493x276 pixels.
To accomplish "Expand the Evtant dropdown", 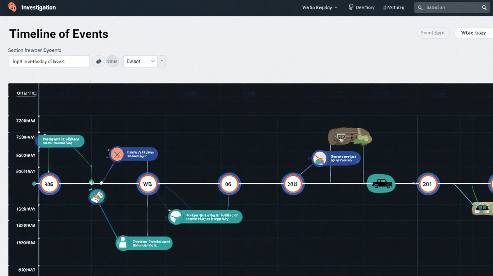I will (x=141, y=61).
